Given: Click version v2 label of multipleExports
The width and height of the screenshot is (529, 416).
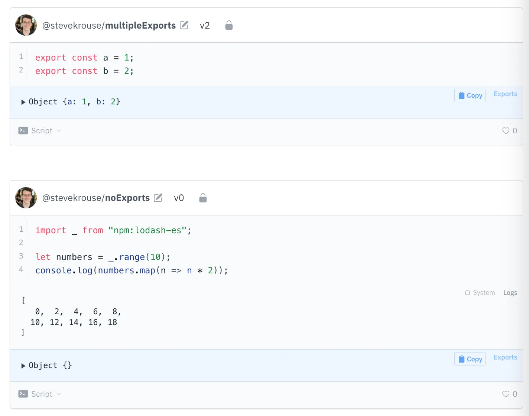Looking at the screenshot, I should pyautogui.click(x=205, y=25).
